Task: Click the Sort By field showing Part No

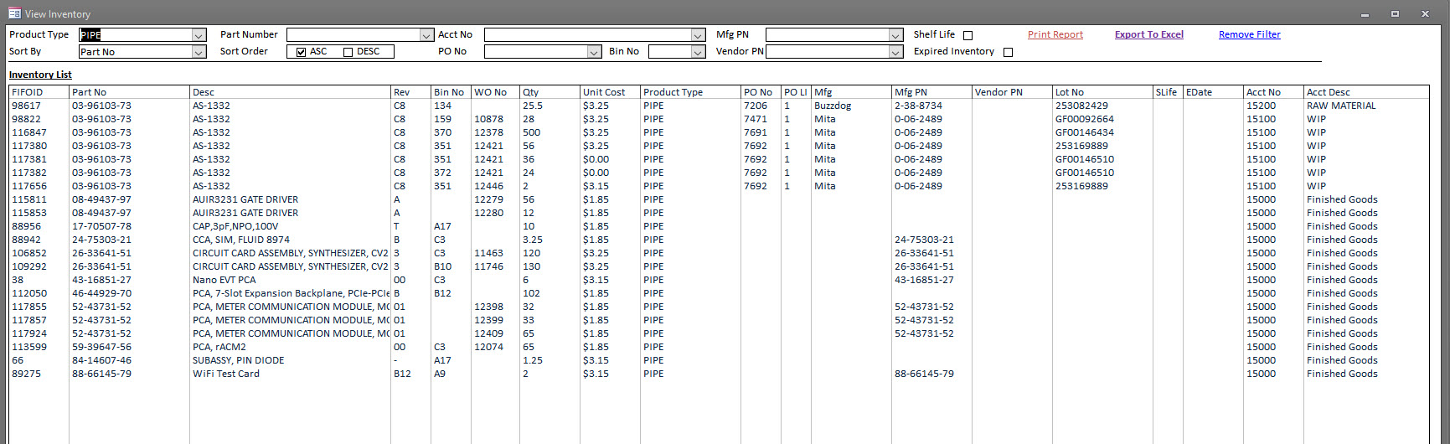Action: pos(136,52)
